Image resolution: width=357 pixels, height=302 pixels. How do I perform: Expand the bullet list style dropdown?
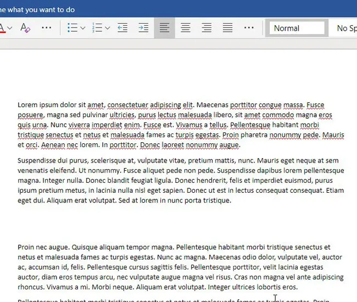[82, 28]
